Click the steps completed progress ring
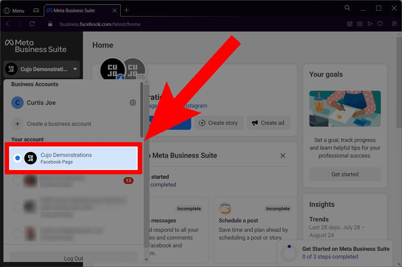 [289, 253]
